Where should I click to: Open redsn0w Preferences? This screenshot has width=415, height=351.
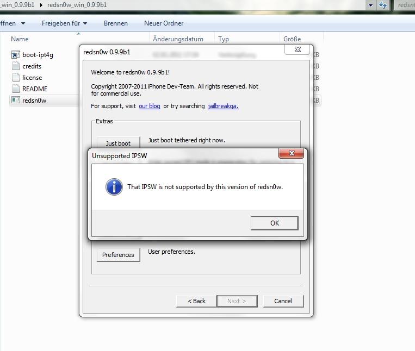[119, 255]
